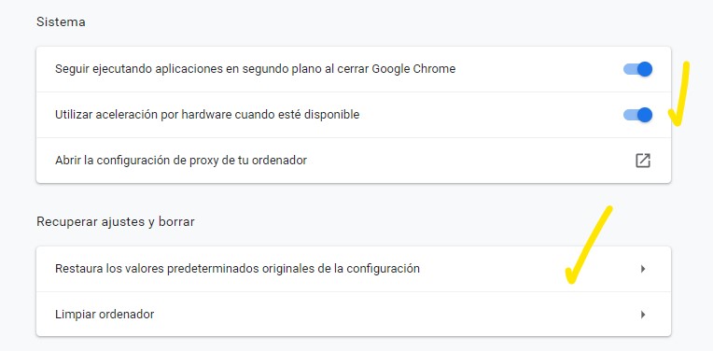Click the yellow checkmark near Restaura row

coord(589,245)
